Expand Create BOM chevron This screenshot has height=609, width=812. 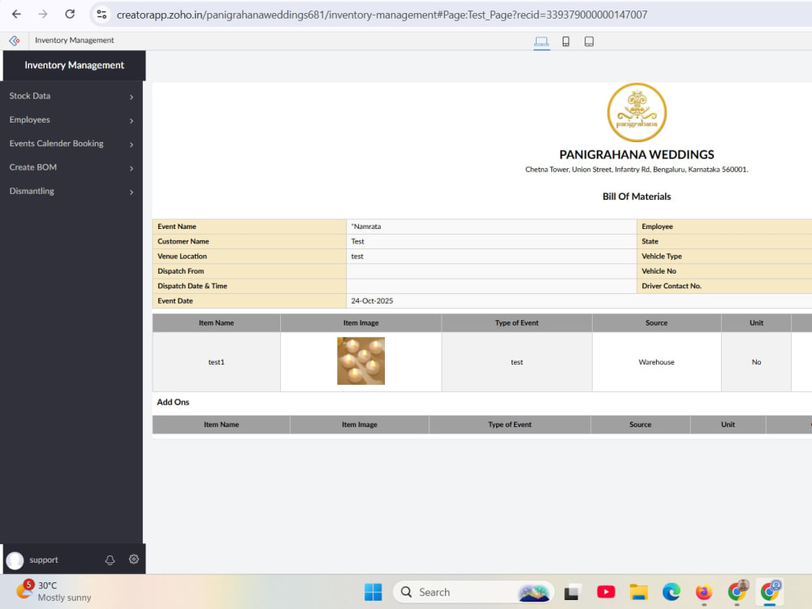[x=132, y=168]
